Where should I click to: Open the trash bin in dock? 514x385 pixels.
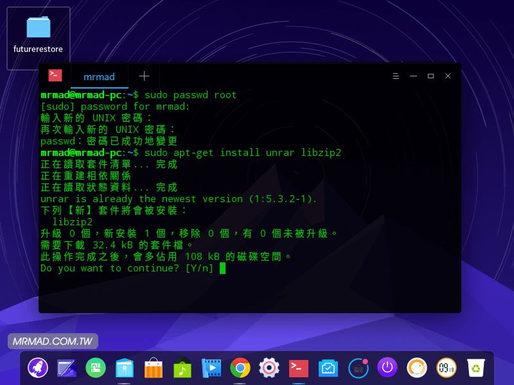click(475, 368)
